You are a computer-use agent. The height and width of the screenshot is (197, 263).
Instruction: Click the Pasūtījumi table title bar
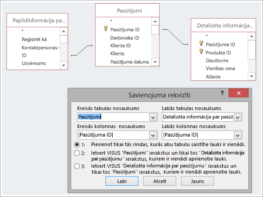click(x=127, y=10)
